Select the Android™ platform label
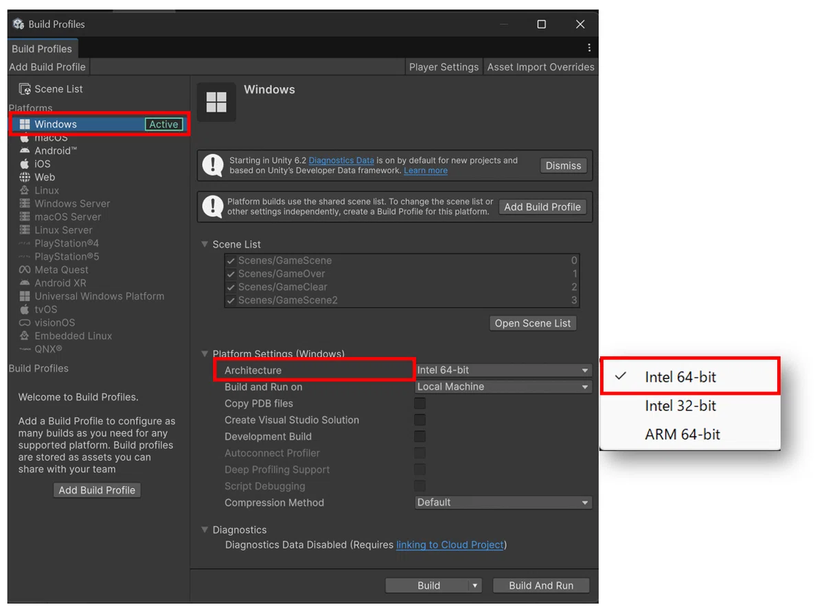The height and width of the screenshot is (607, 824). [x=56, y=150]
